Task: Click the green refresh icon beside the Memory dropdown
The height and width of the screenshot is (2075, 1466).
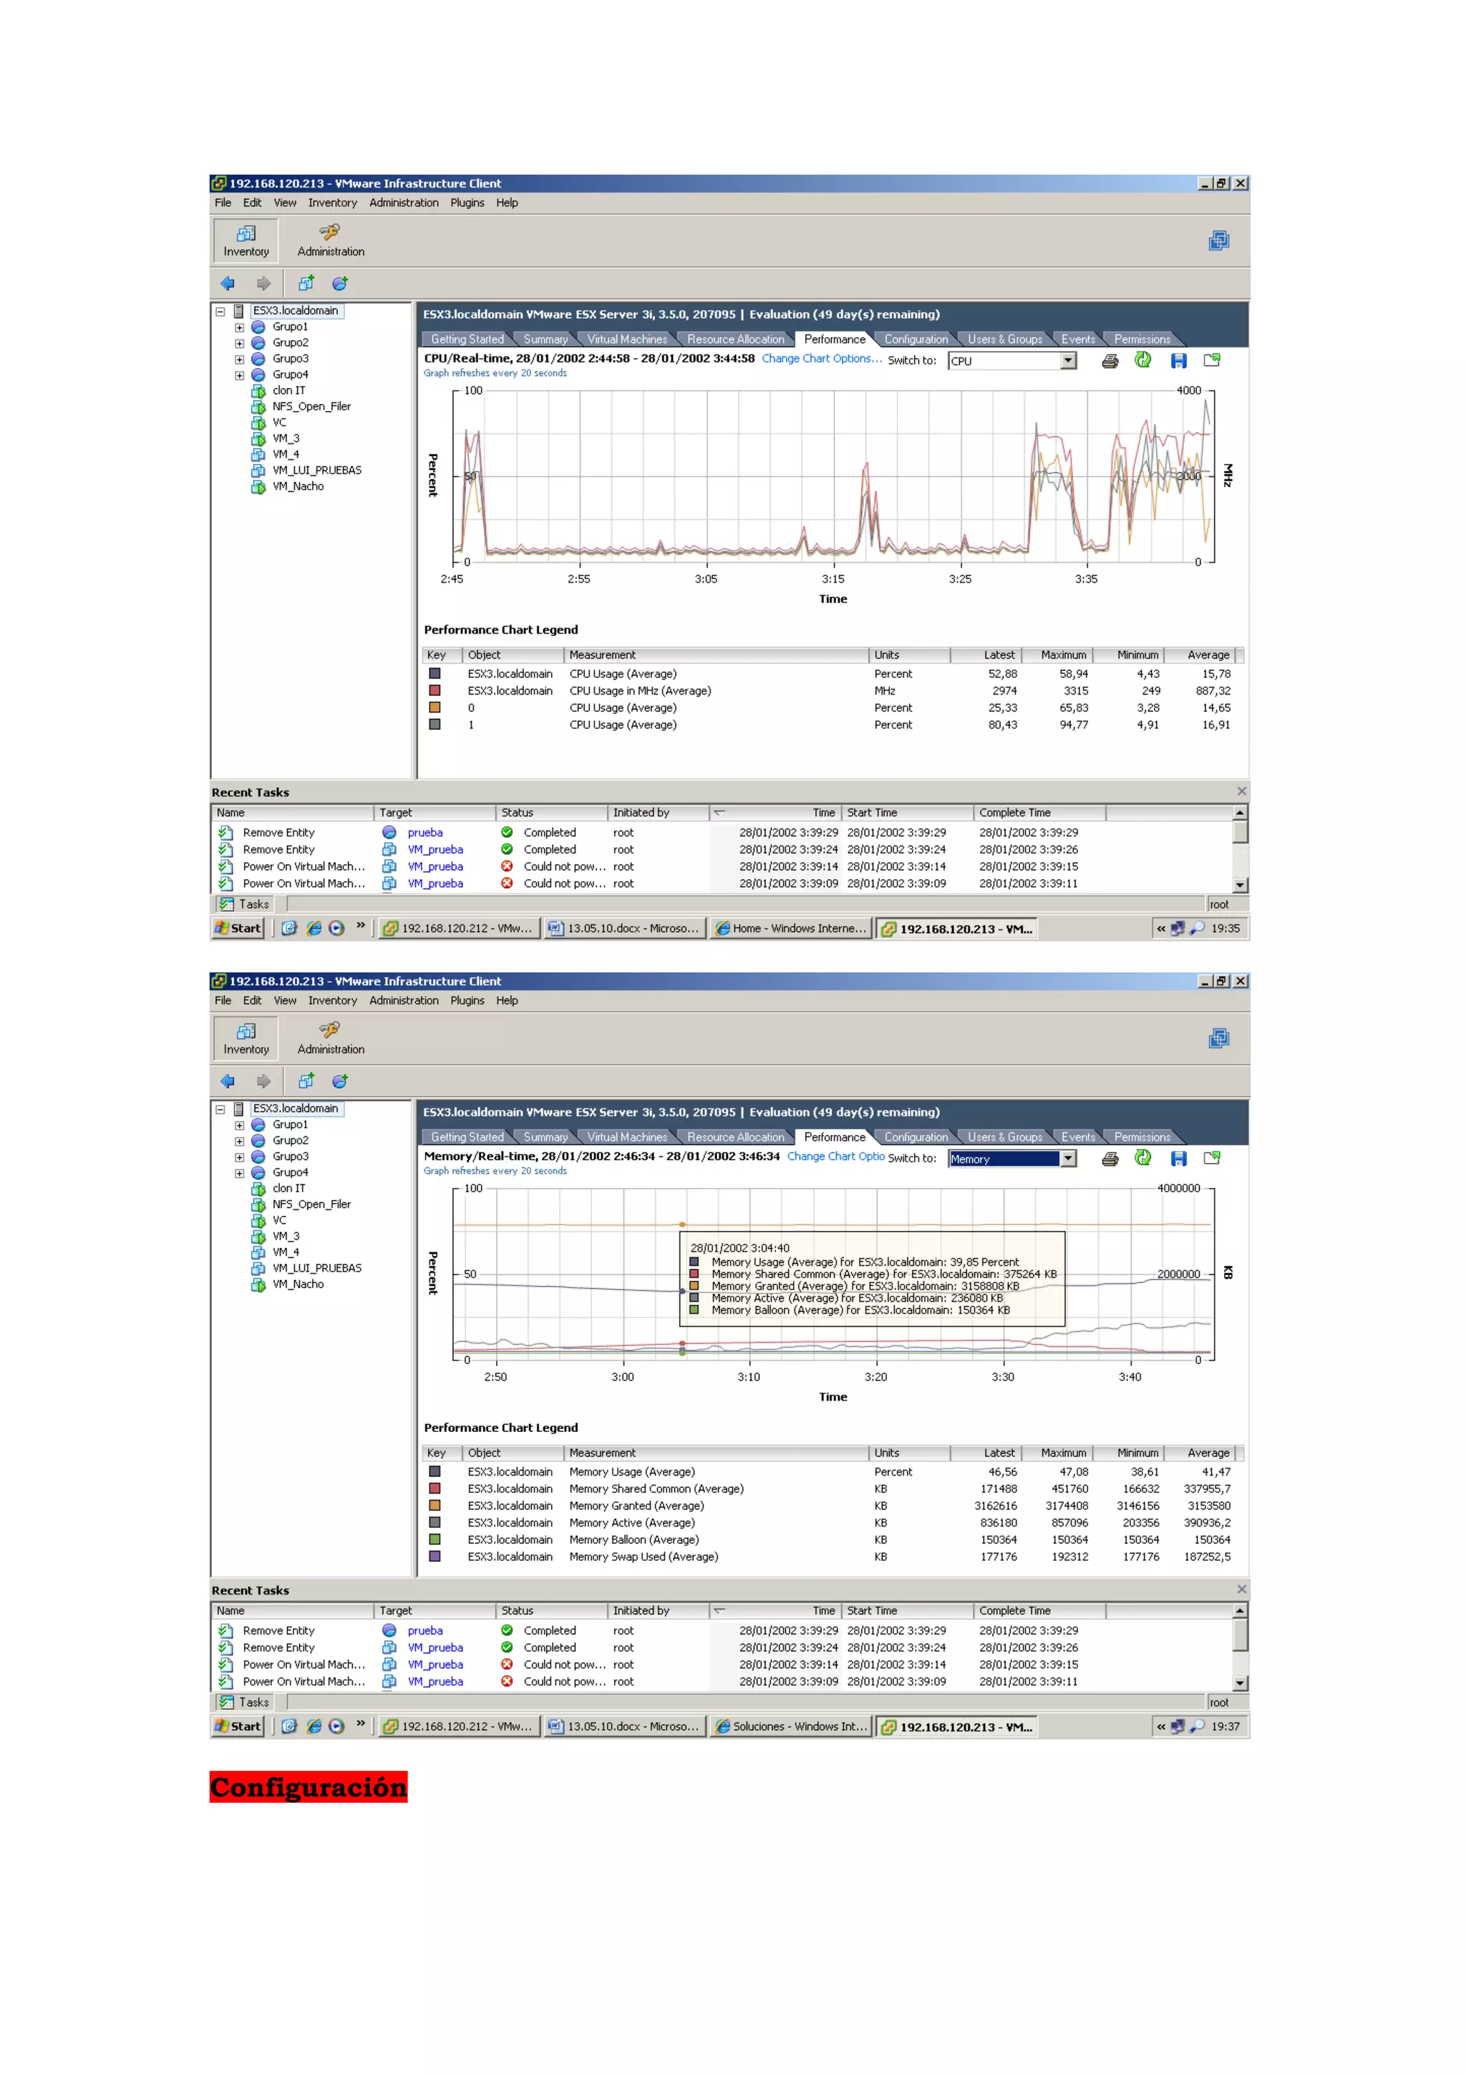Action: (x=1142, y=1158)
